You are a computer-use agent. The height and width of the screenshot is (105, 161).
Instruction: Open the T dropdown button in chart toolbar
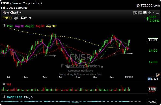140,13
